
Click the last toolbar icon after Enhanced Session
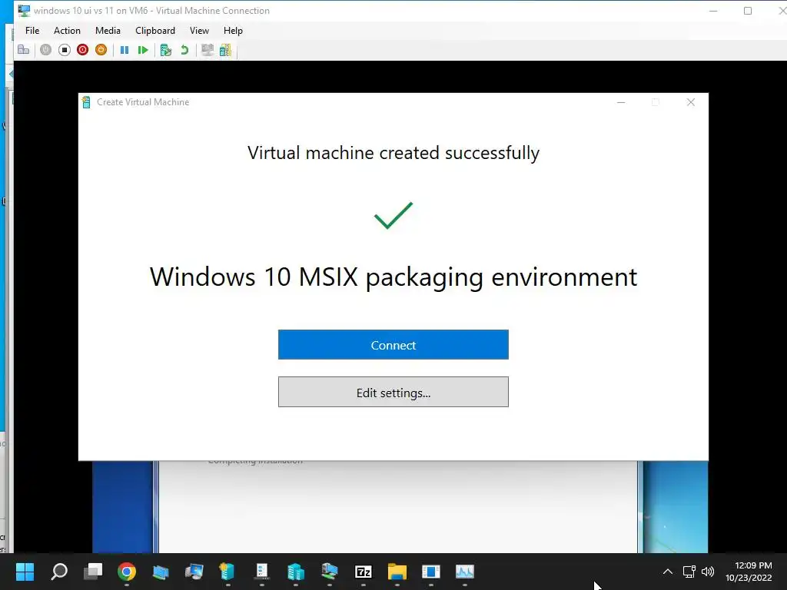pos(225,50)
